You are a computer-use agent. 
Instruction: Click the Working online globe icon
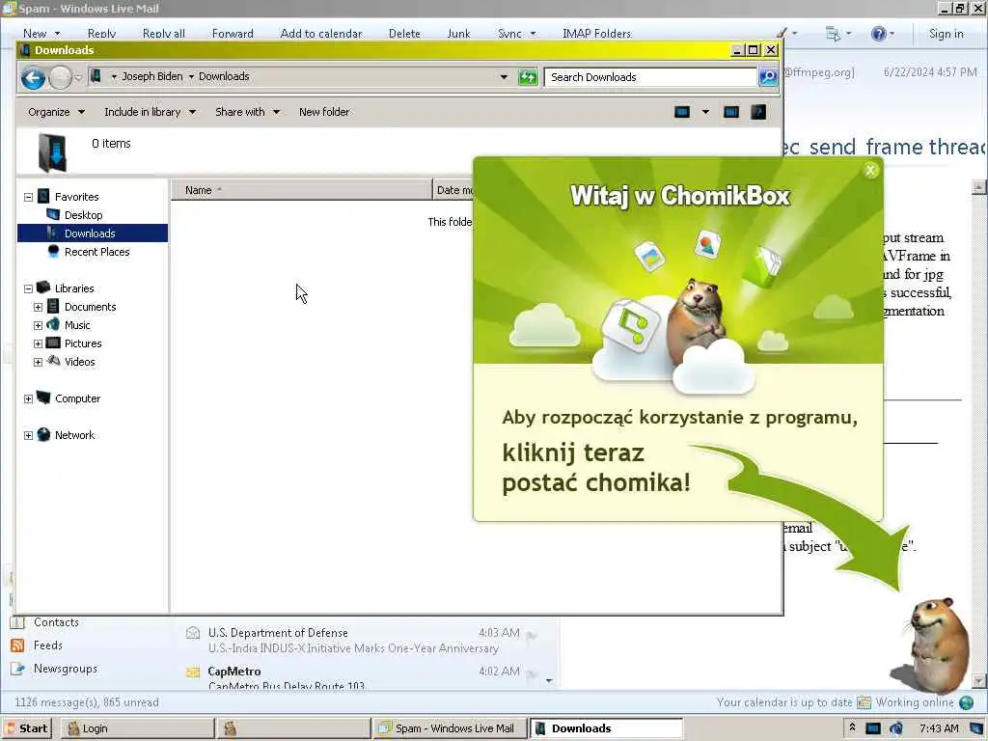point(966,702)
